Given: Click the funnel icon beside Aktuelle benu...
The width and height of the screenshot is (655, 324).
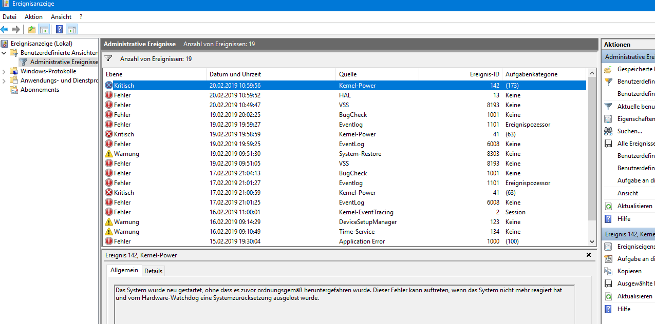Looking at the screenshot, I should tap(608, 107).
